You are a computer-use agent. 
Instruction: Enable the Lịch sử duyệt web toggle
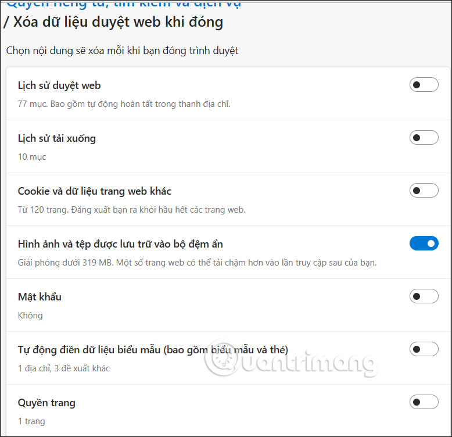(x=424, y=85)
